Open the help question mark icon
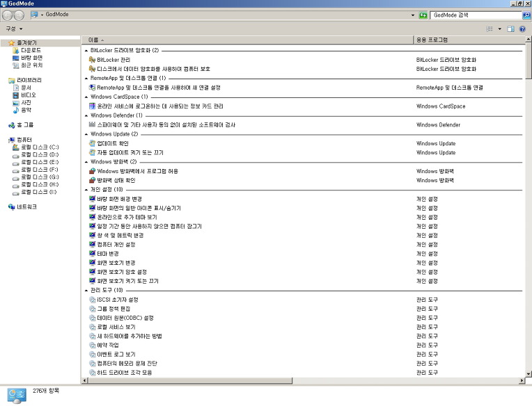Screen dimensions: 532x406 pos(522,29)
